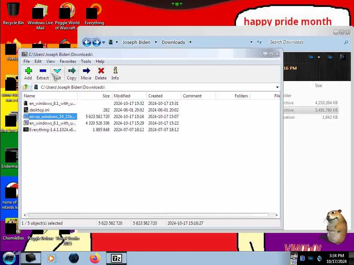Select the en-us_windows_10_22h file
354x265 pixels.
click(52, 117)
